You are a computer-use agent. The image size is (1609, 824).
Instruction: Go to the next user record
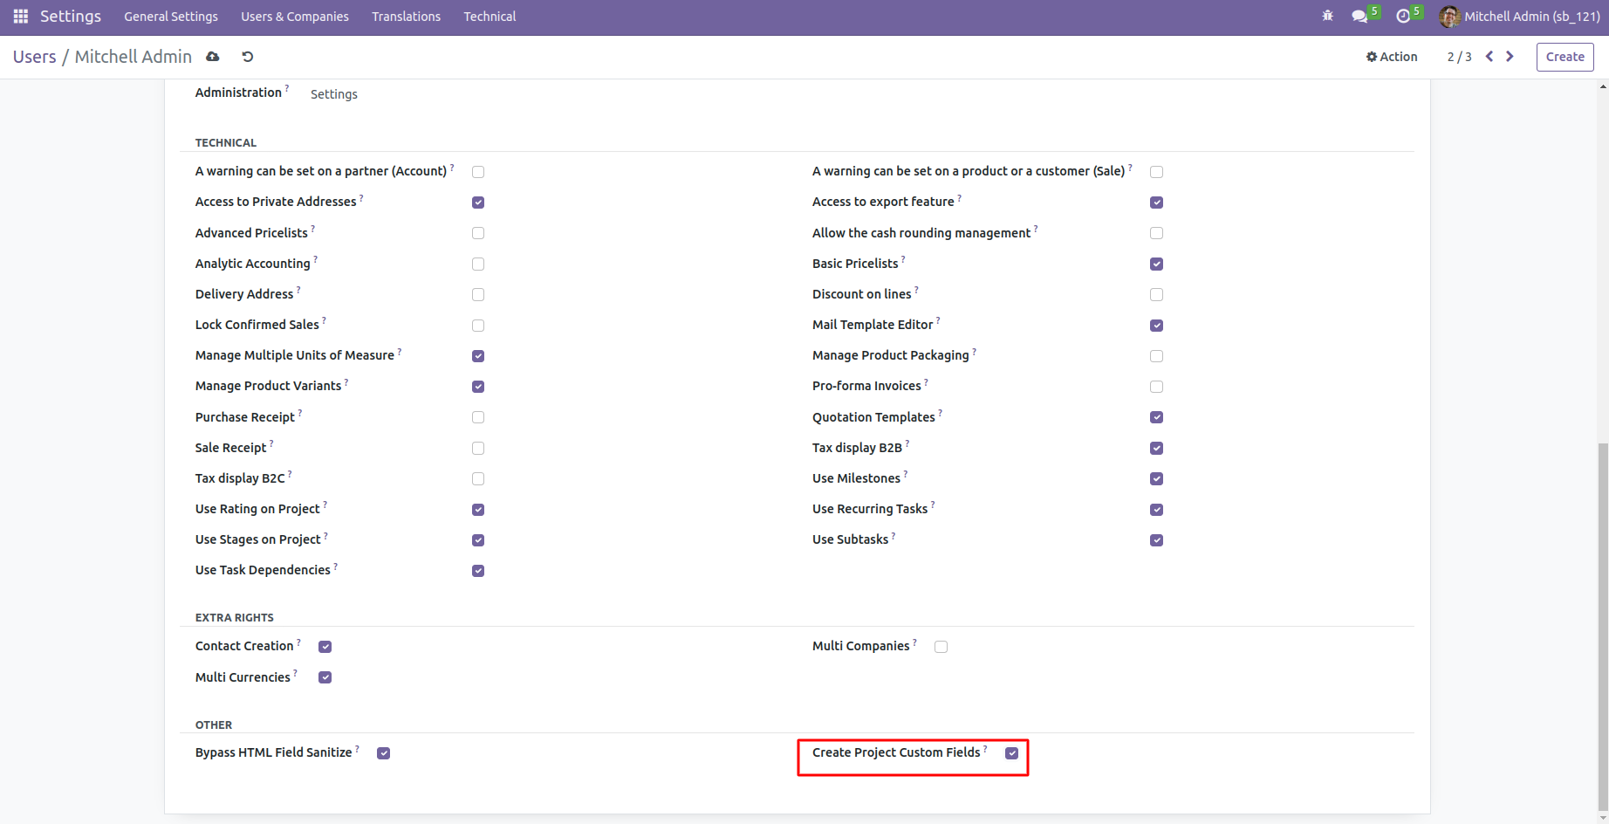click(1510, 57)
